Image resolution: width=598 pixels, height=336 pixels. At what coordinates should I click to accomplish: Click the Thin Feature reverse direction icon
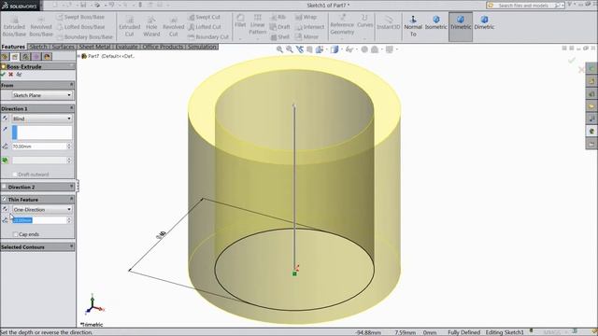click(5, 209)
